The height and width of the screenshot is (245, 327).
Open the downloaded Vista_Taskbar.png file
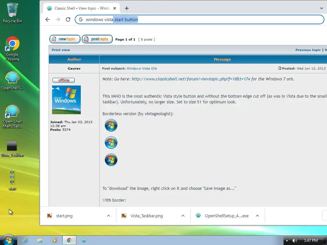tap(147, 216)
